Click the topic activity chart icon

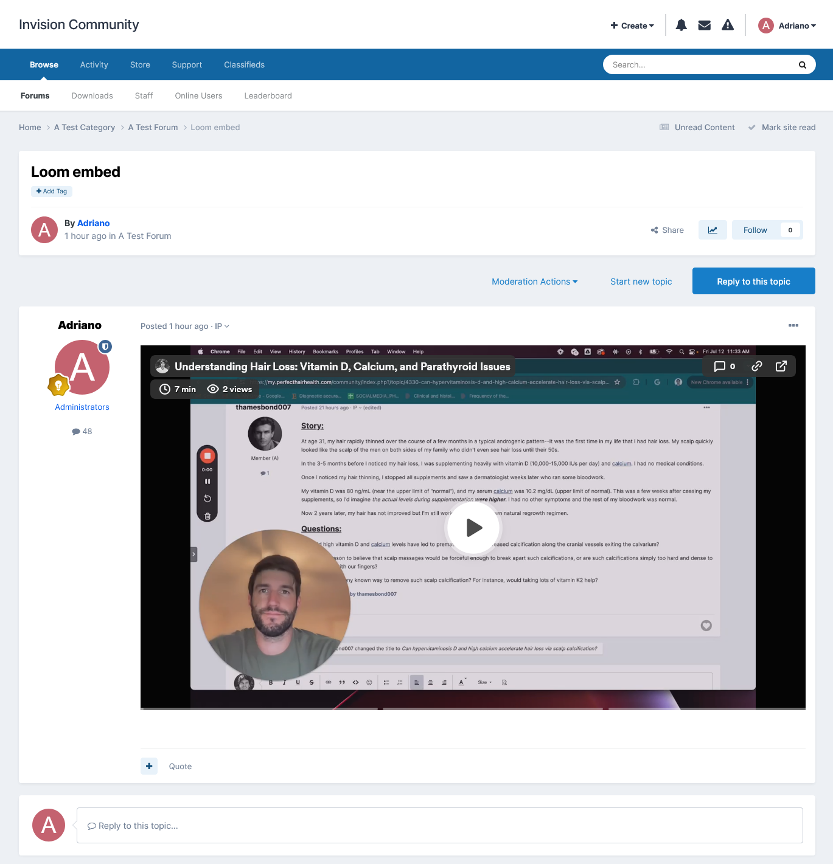(x=713, y=230)
